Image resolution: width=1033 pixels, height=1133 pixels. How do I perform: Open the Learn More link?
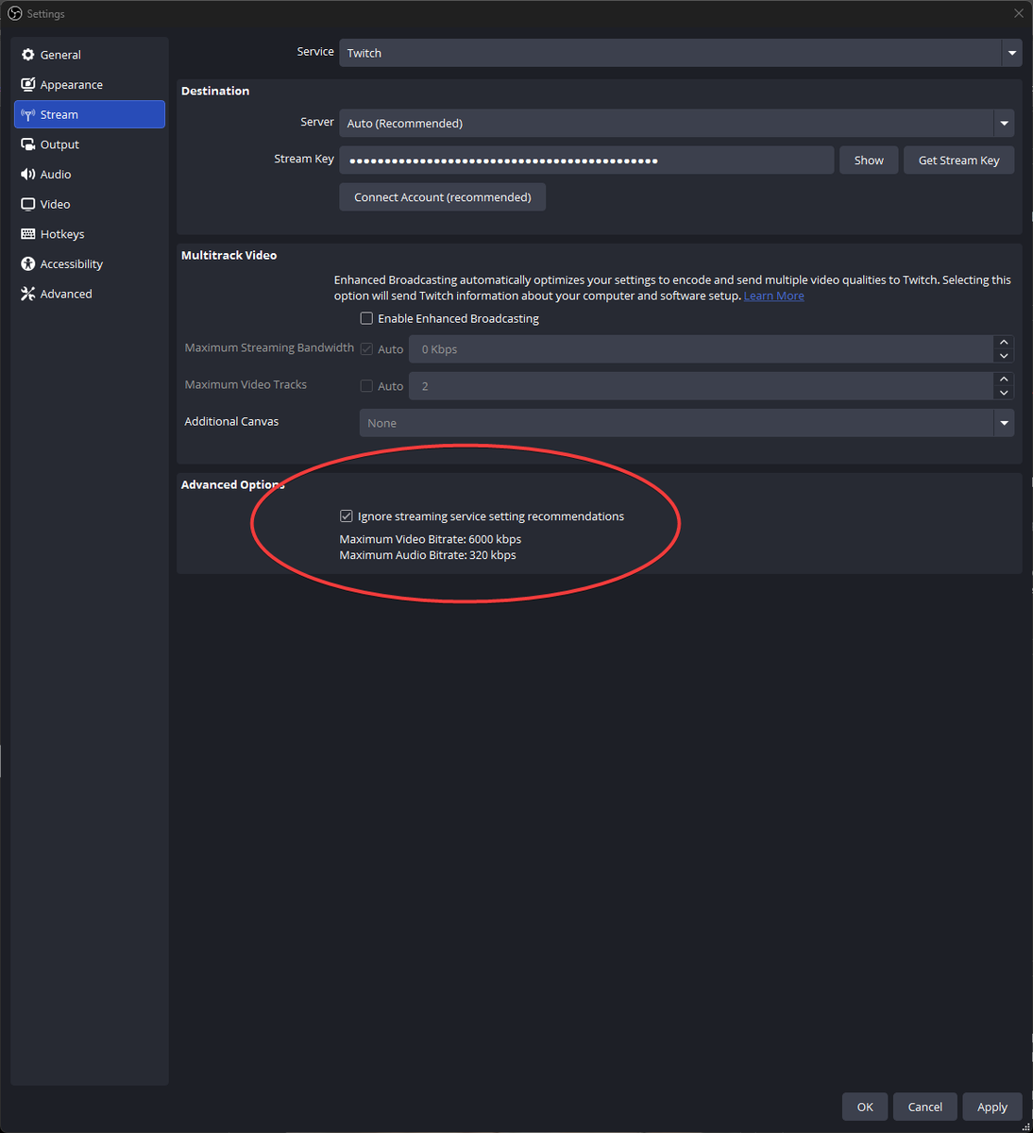point(774,296)
